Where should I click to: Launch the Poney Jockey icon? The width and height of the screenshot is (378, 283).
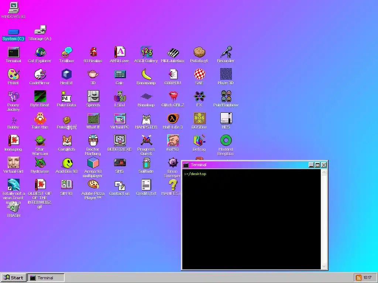(x=13, y=97)
